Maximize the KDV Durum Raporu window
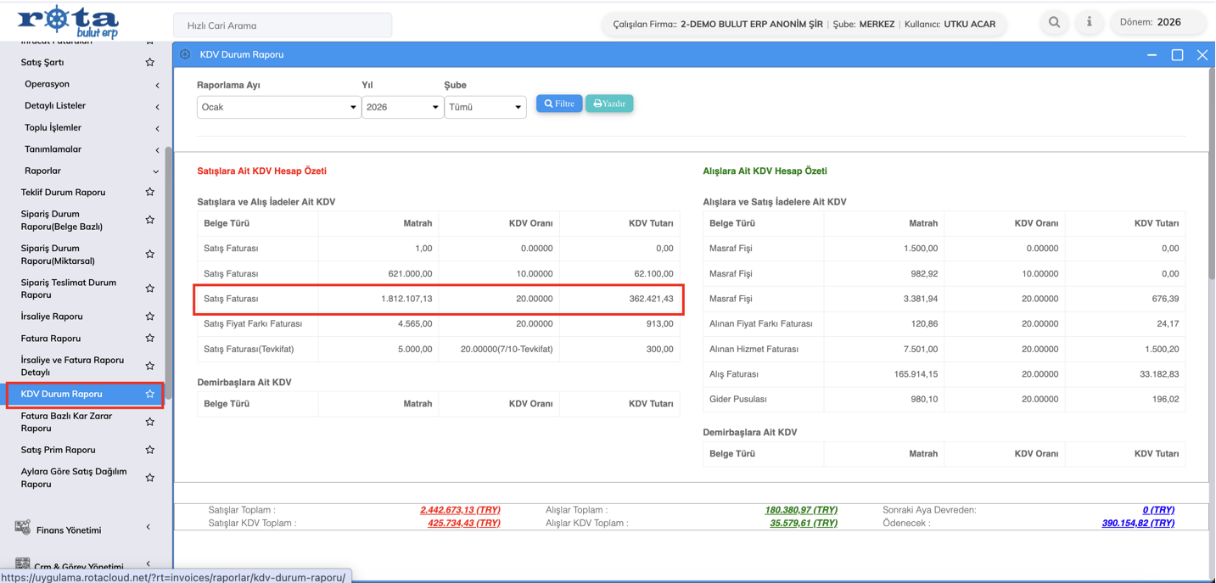The image size is (1216, 583). [x=1177, y=55]
